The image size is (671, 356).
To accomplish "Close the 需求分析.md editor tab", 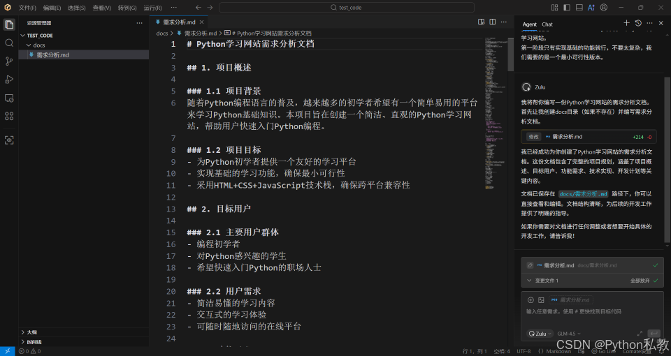I will click(x=202, y=22).
